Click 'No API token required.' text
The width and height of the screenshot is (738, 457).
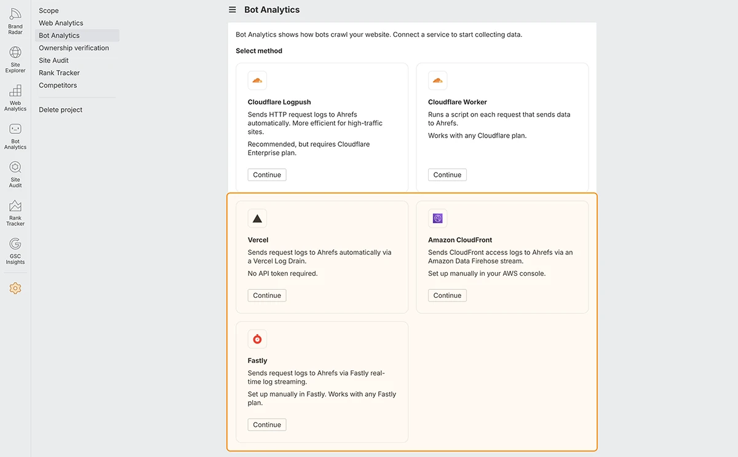(x=283, y=273)
